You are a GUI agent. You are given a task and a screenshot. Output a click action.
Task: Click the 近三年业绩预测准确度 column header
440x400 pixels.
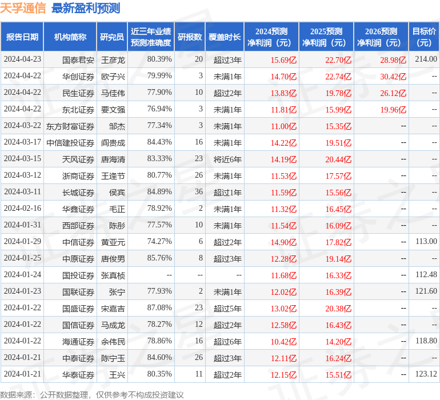pos(151,37)
